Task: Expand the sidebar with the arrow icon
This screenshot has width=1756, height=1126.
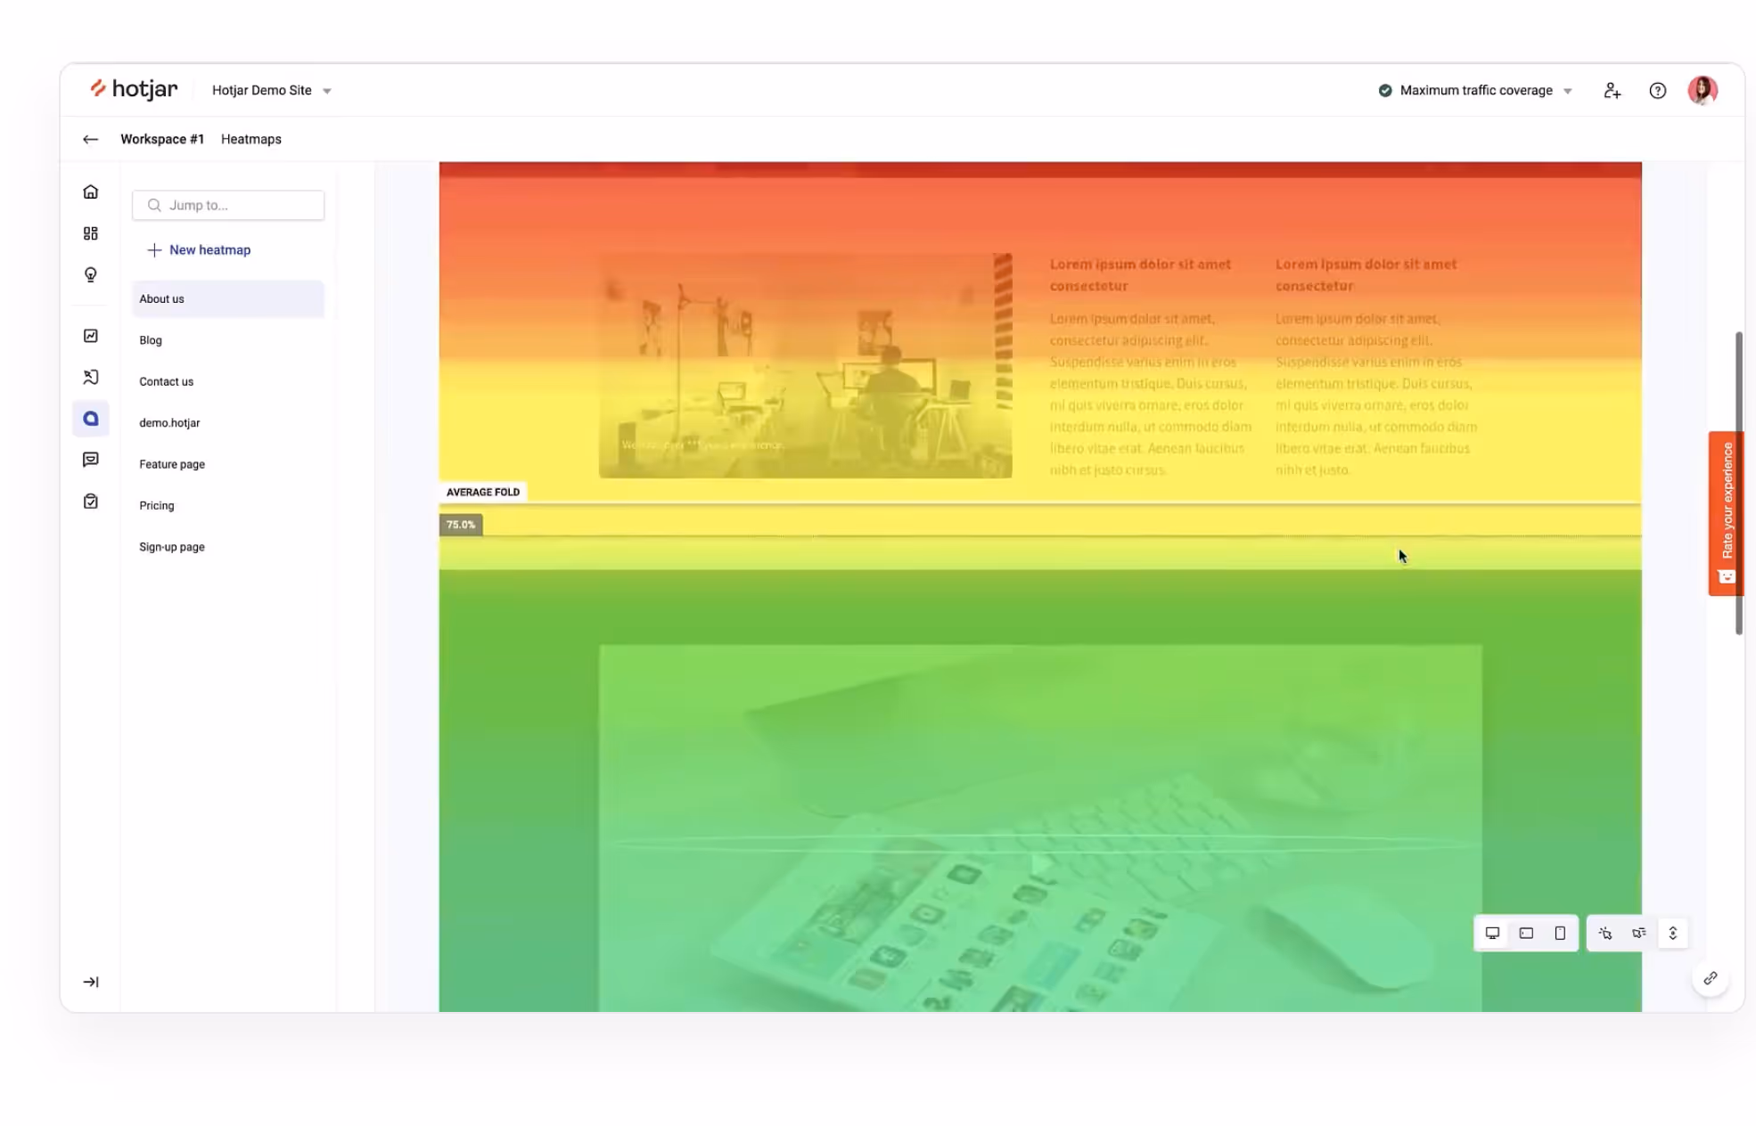Action: click(91, 982)
